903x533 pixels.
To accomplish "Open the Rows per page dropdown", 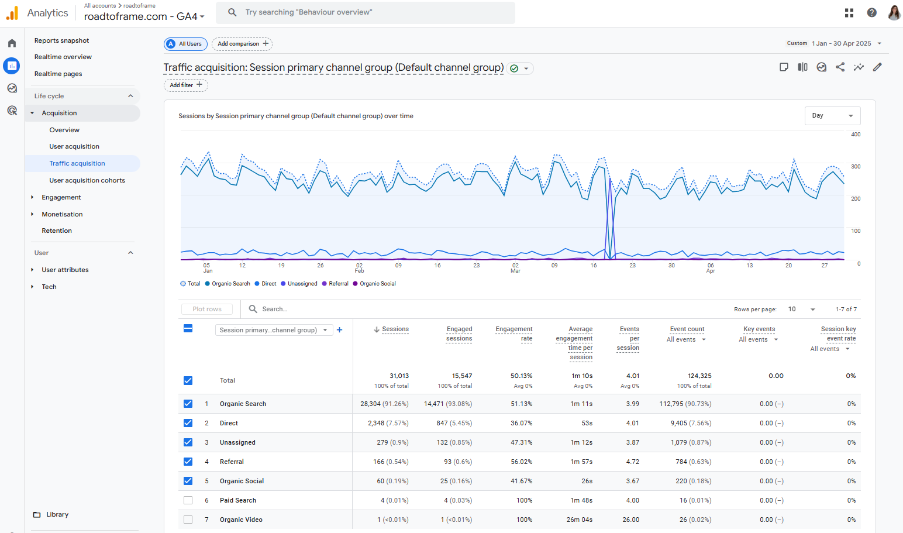I will pos(802,310).
